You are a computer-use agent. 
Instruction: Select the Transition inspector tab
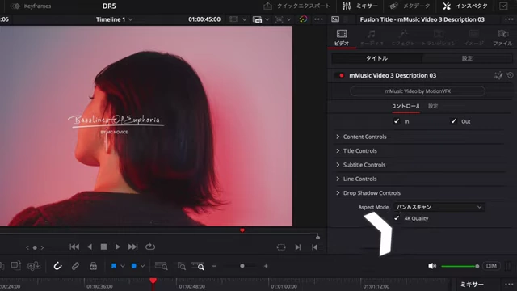click(x=439, y=38)
